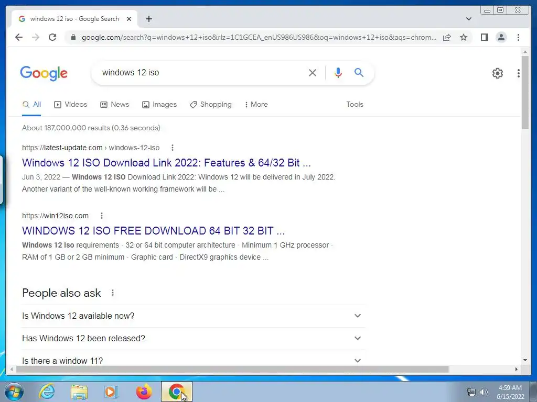Open the volume control in the tray
The width and height of the screenshot is (537, 402).
pyautogui.click(x=484, y=392)
